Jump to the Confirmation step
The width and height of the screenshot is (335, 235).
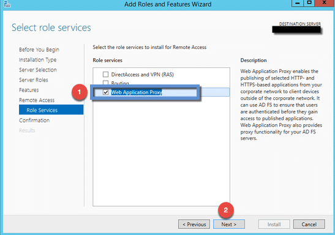[x=34, y=120]
